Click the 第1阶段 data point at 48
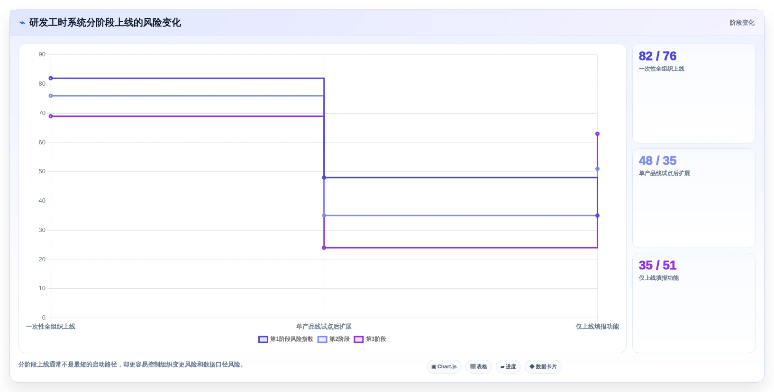Screen dimensions: 774x392 pyautogui.click(x=324, y=178)
